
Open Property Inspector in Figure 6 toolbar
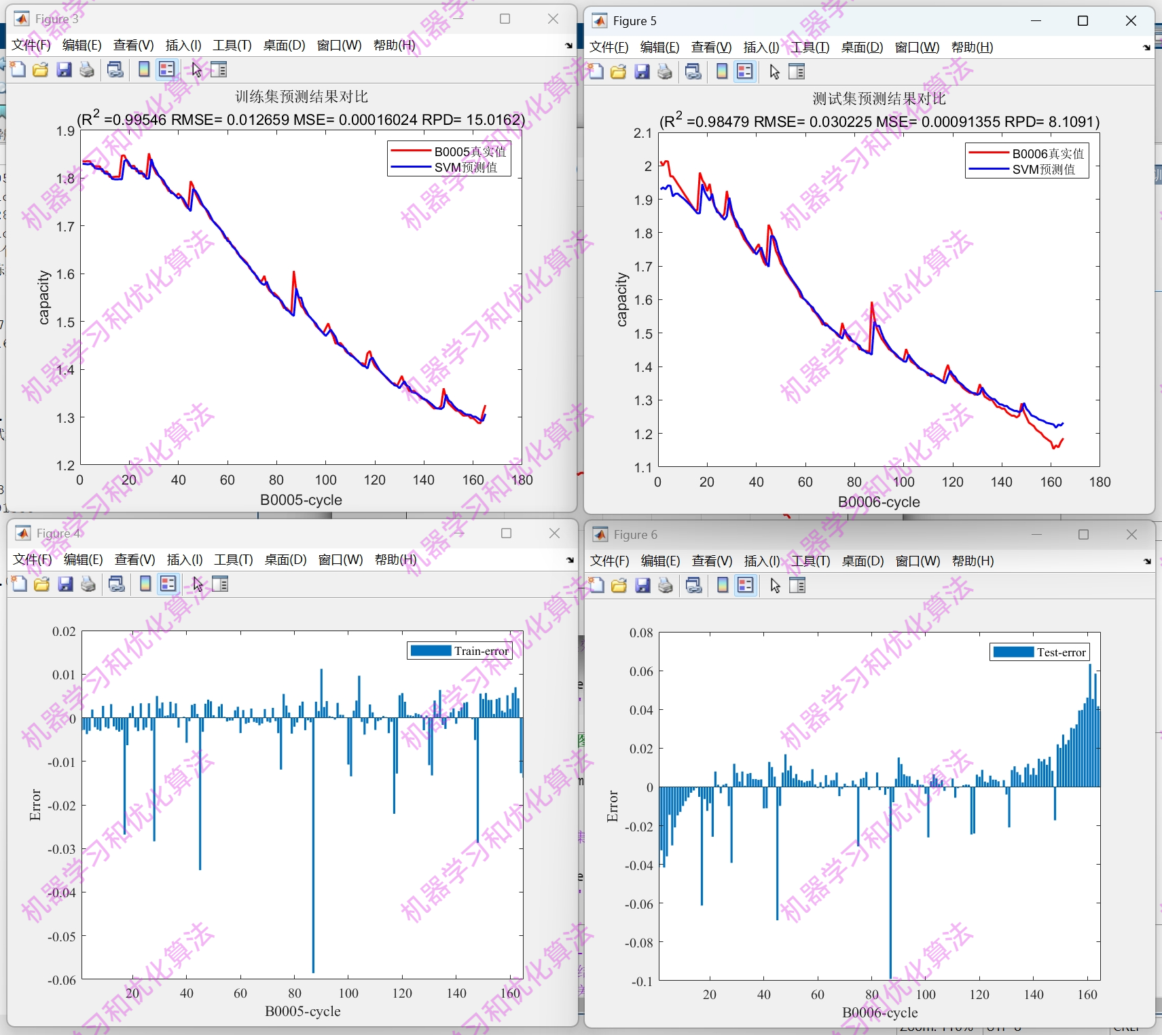pos(797,585)
